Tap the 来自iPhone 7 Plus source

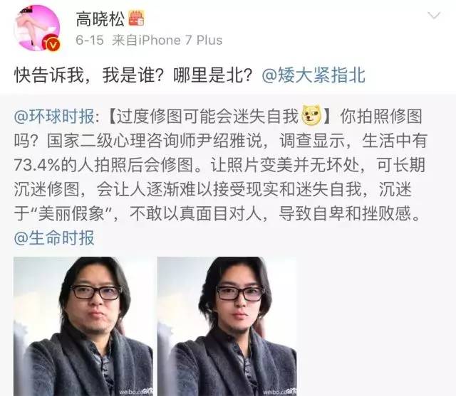point(167,40)
